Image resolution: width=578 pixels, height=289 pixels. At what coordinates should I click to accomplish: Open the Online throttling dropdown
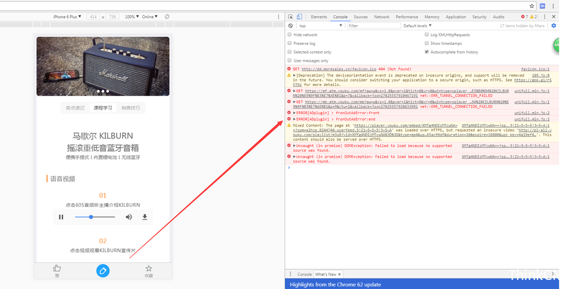coord(150,17)
